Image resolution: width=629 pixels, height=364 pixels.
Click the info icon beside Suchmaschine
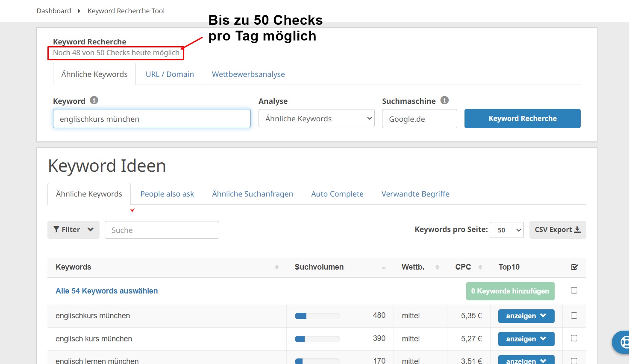444,100
